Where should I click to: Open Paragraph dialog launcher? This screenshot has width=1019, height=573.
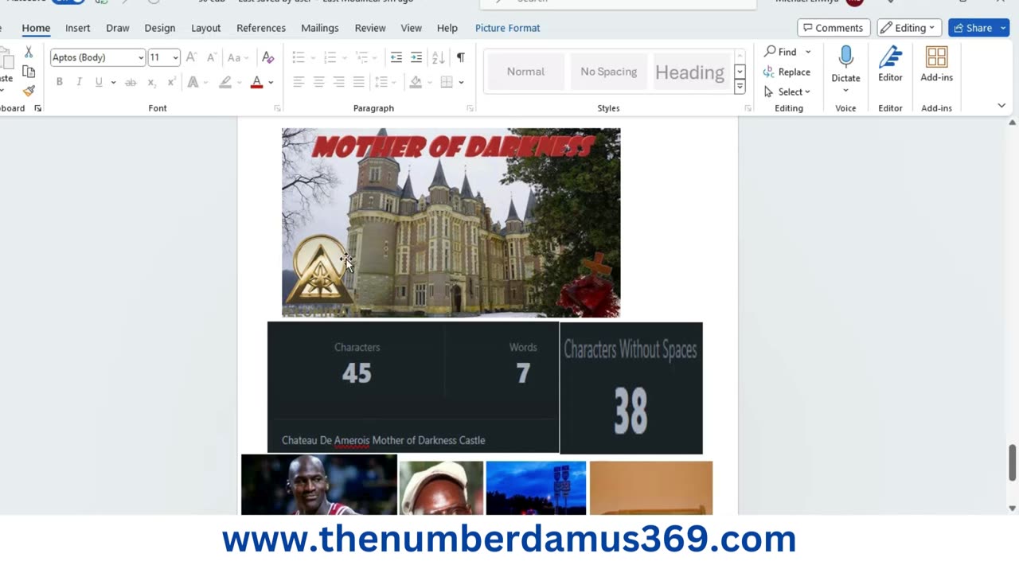click(x=470, y=108)
